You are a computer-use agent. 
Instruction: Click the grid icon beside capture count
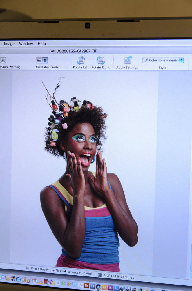pyautogui.click(x=100, y=274)
